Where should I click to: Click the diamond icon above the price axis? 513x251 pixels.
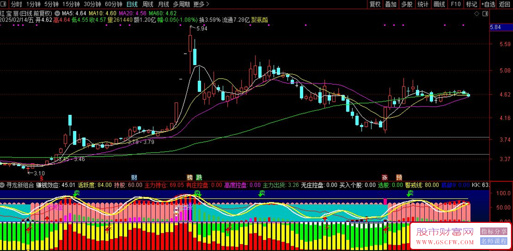[477, 13]
